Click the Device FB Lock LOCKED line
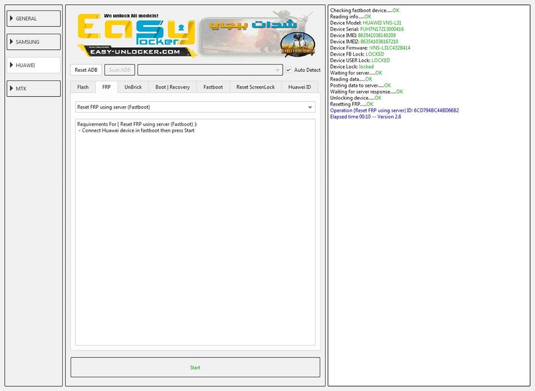The height and width of the screenshot is (391, 535). click(x=357, y=54)
